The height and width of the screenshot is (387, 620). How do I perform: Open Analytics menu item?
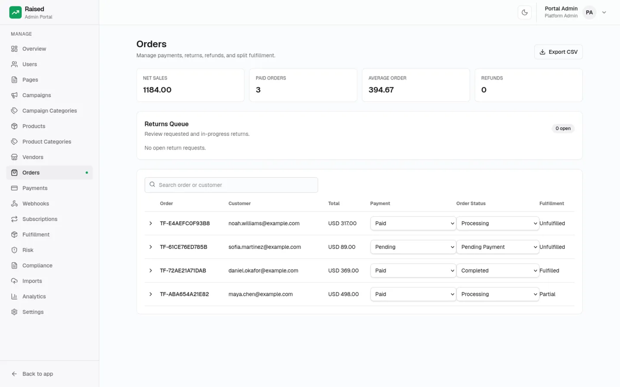(x=50, y=296)
